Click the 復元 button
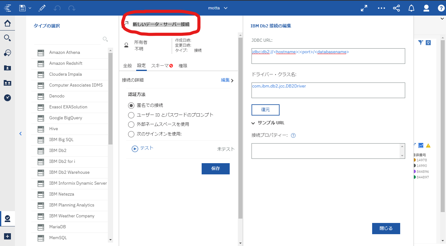Viewport: 446px width, 246px height. [266, 110]
